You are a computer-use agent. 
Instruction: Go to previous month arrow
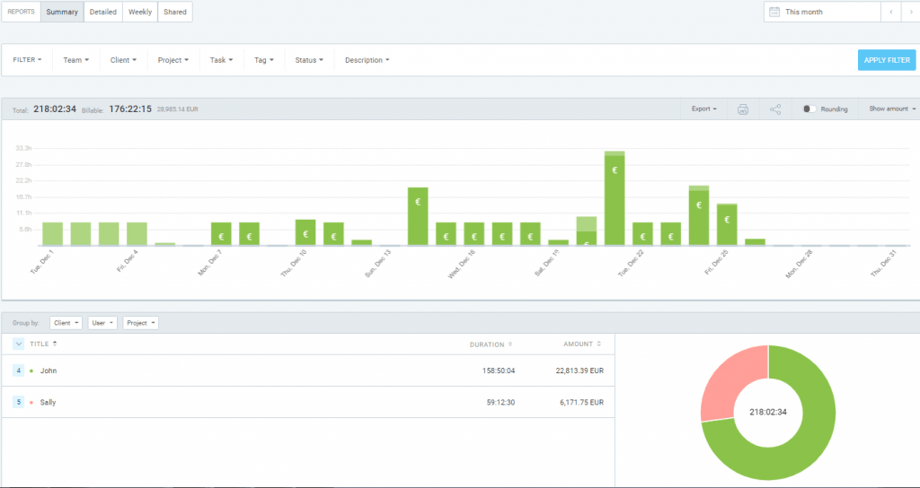tap(890, 12)
